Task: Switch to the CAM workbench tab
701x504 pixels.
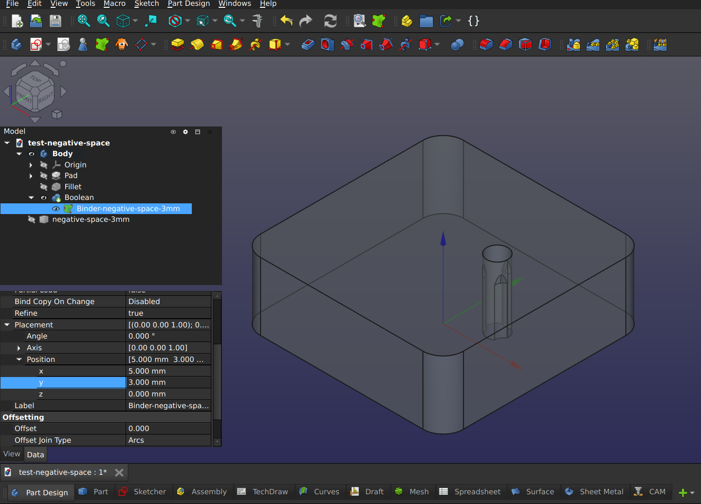Action: click(650, 492)
